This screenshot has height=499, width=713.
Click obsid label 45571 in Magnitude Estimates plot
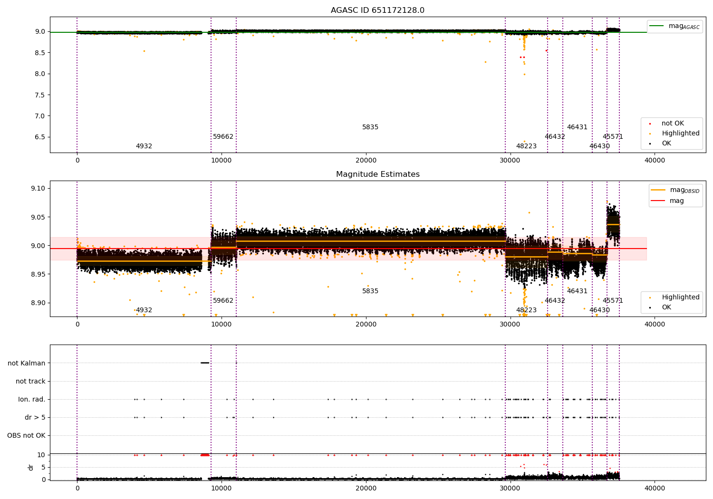point(613,301)
